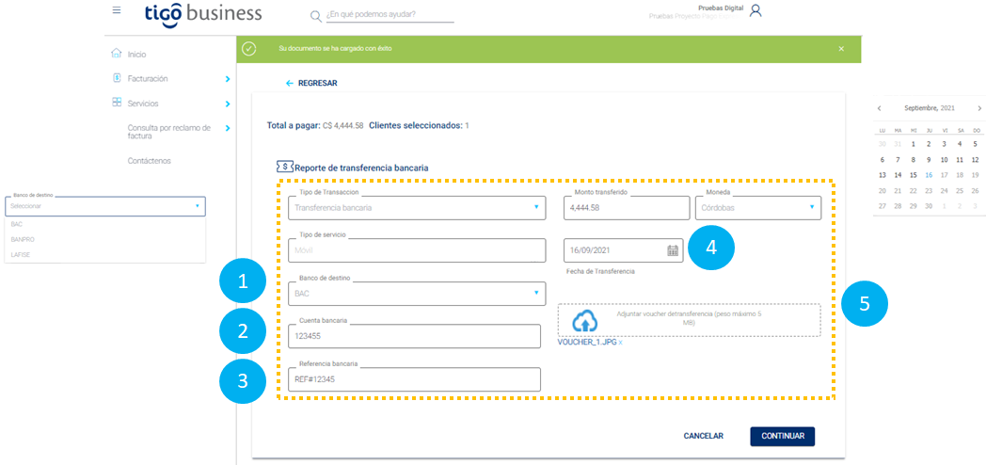Viewport: 986px width, 465px height.
Task: Expand Consulta por reclamo de factura chevron
Action: [228, 128]
